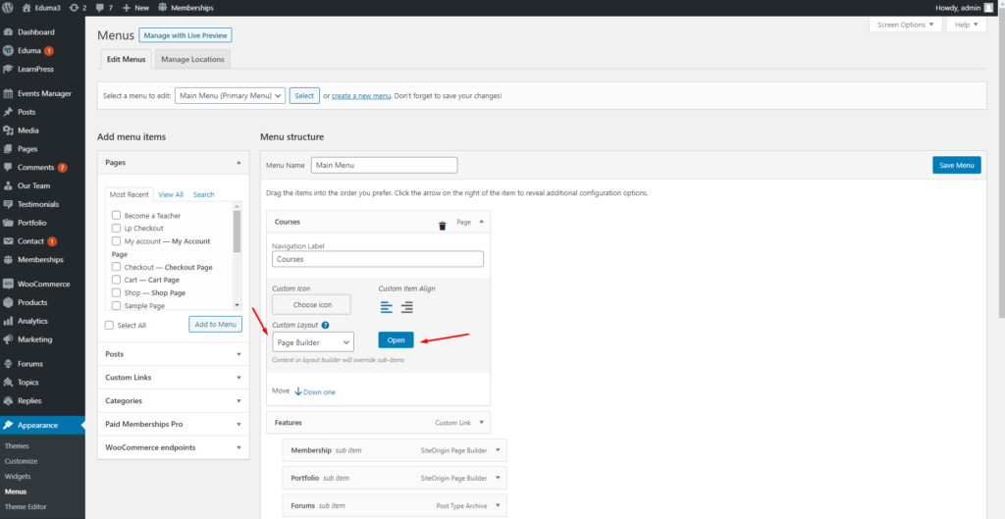Expand the Categories panel
This screenshot has width=1005, height=519.
[x=238, y=401]
